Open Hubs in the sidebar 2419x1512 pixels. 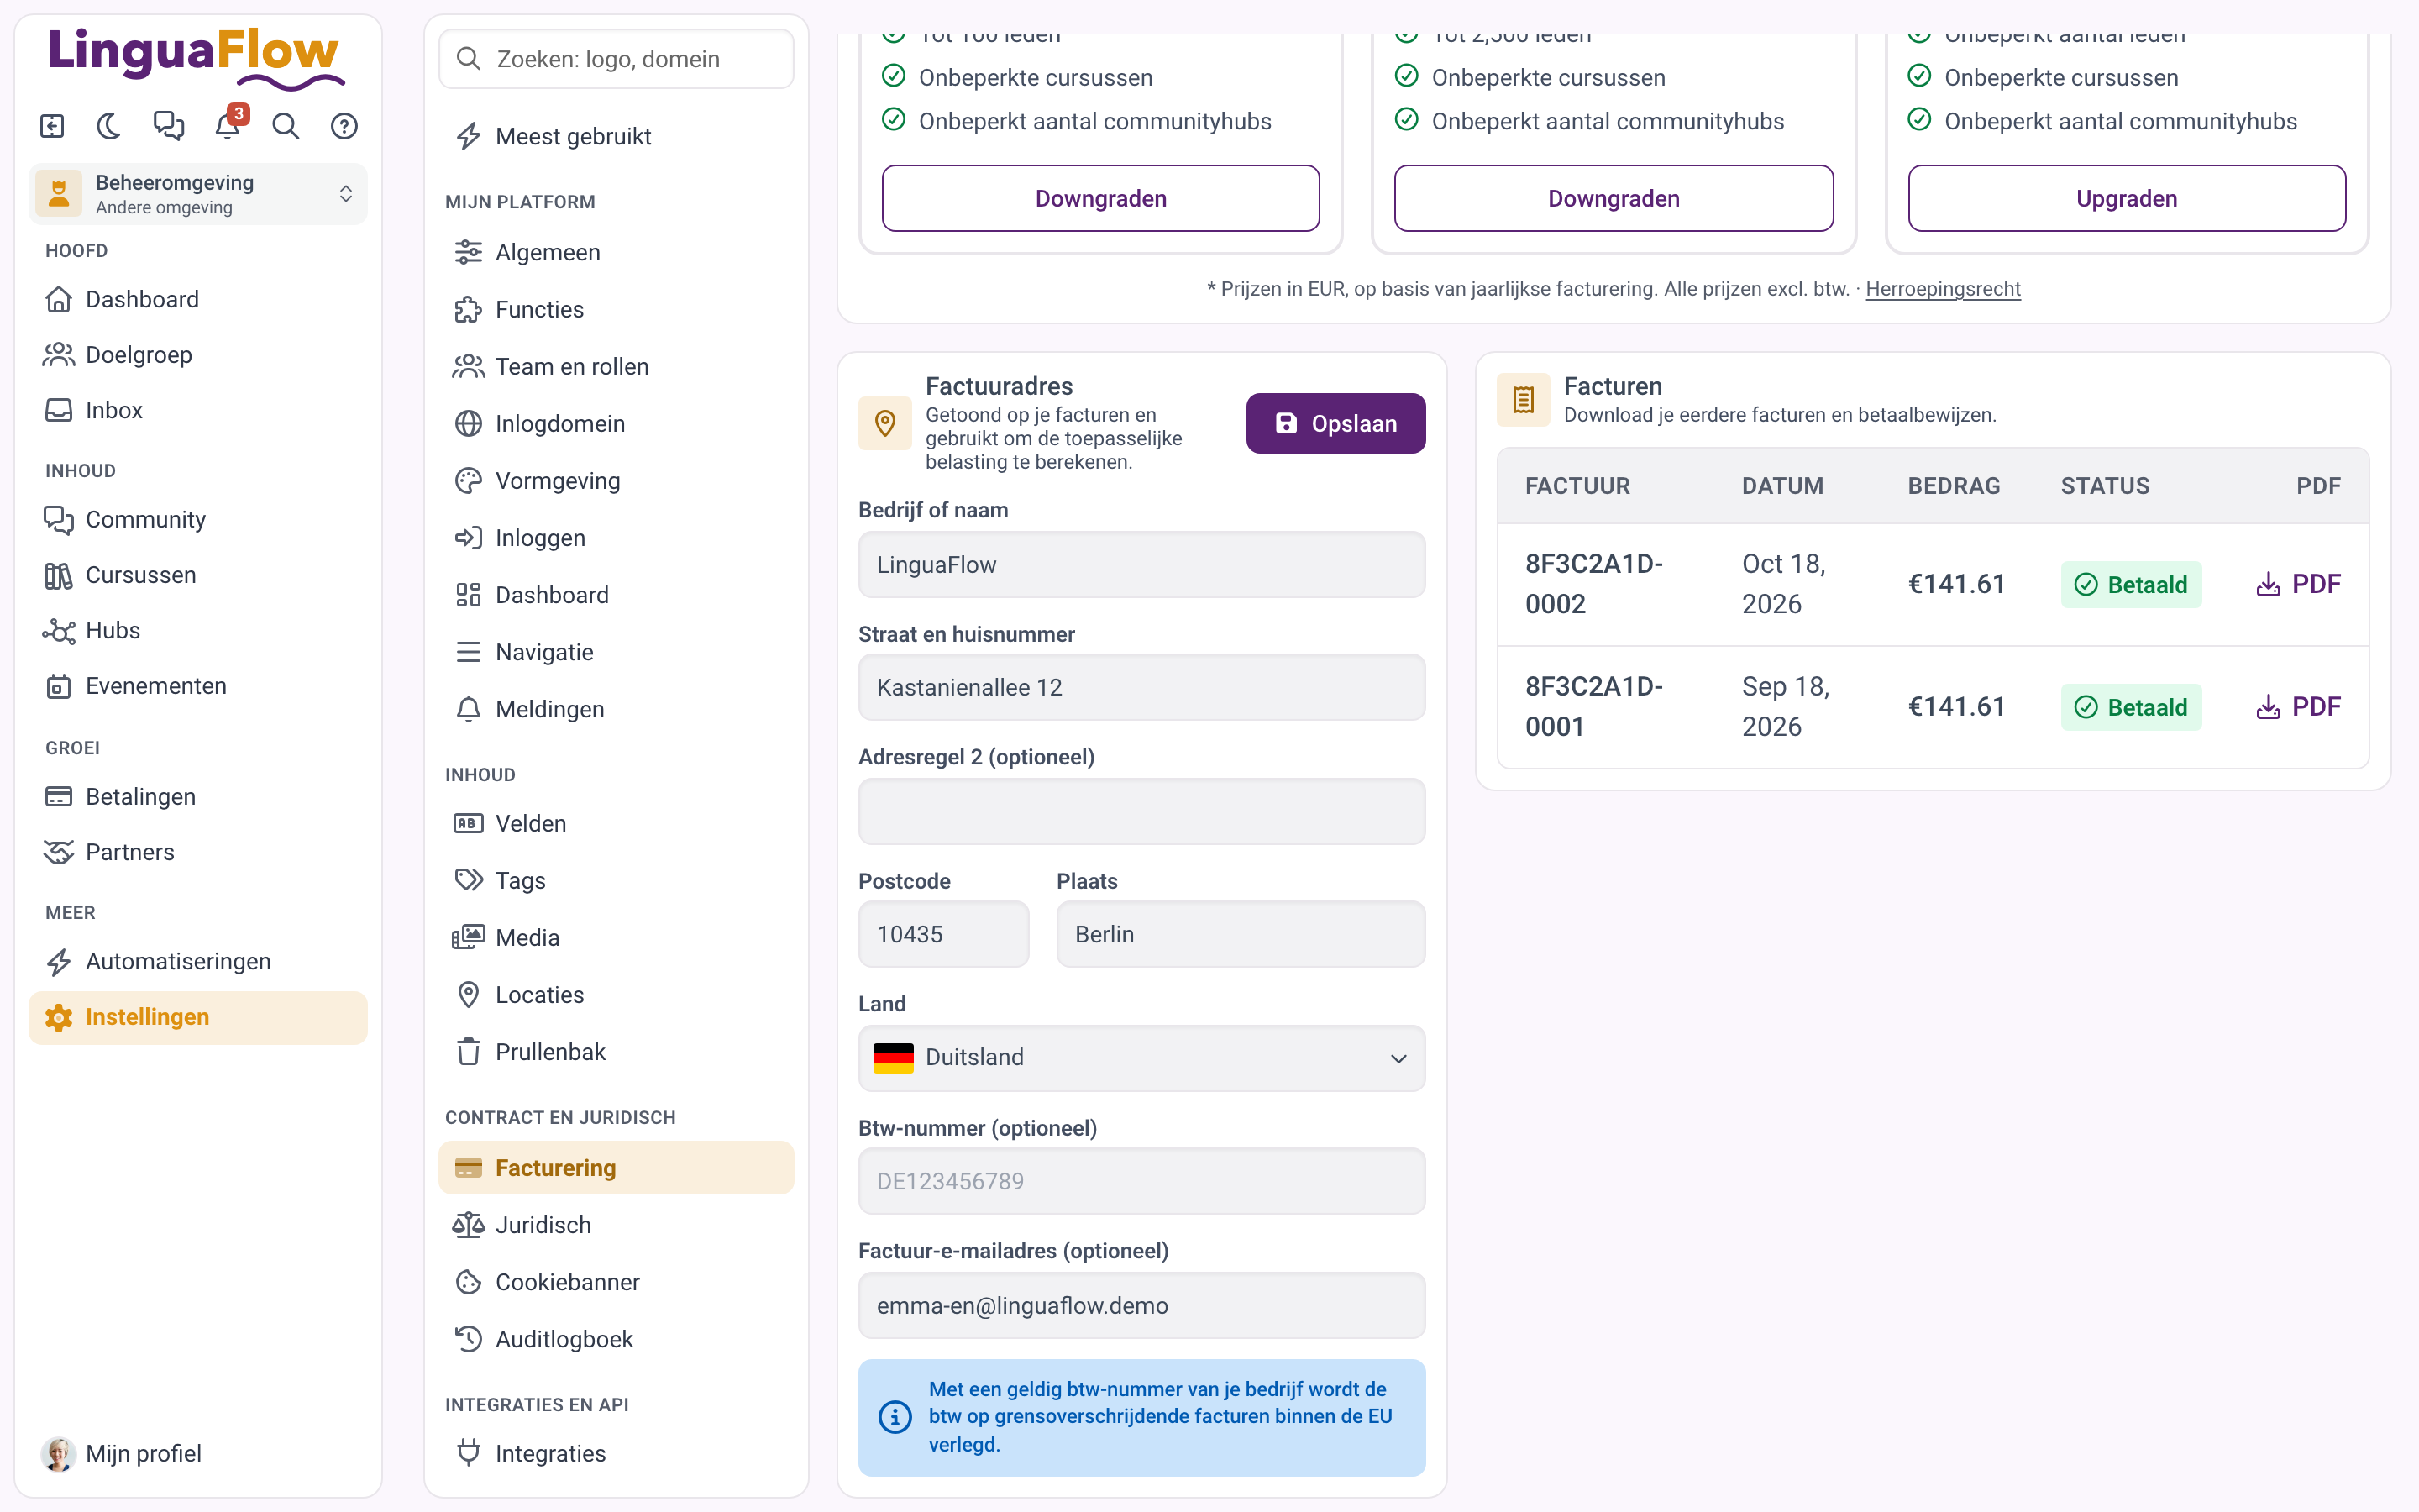pyautogui.click(x=198, y=630)
